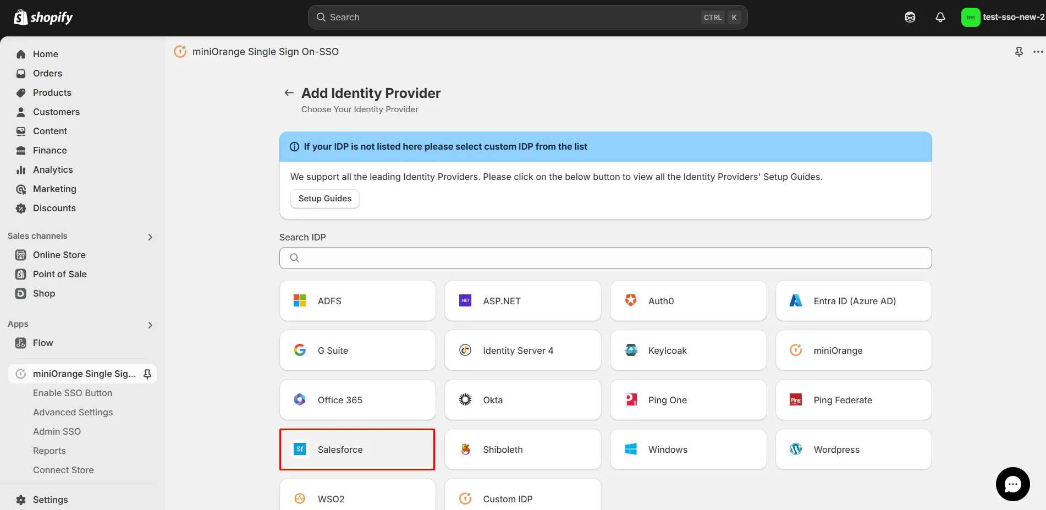Click the Shopify logo
The image size is (1046, 510).
click(43, 17)
